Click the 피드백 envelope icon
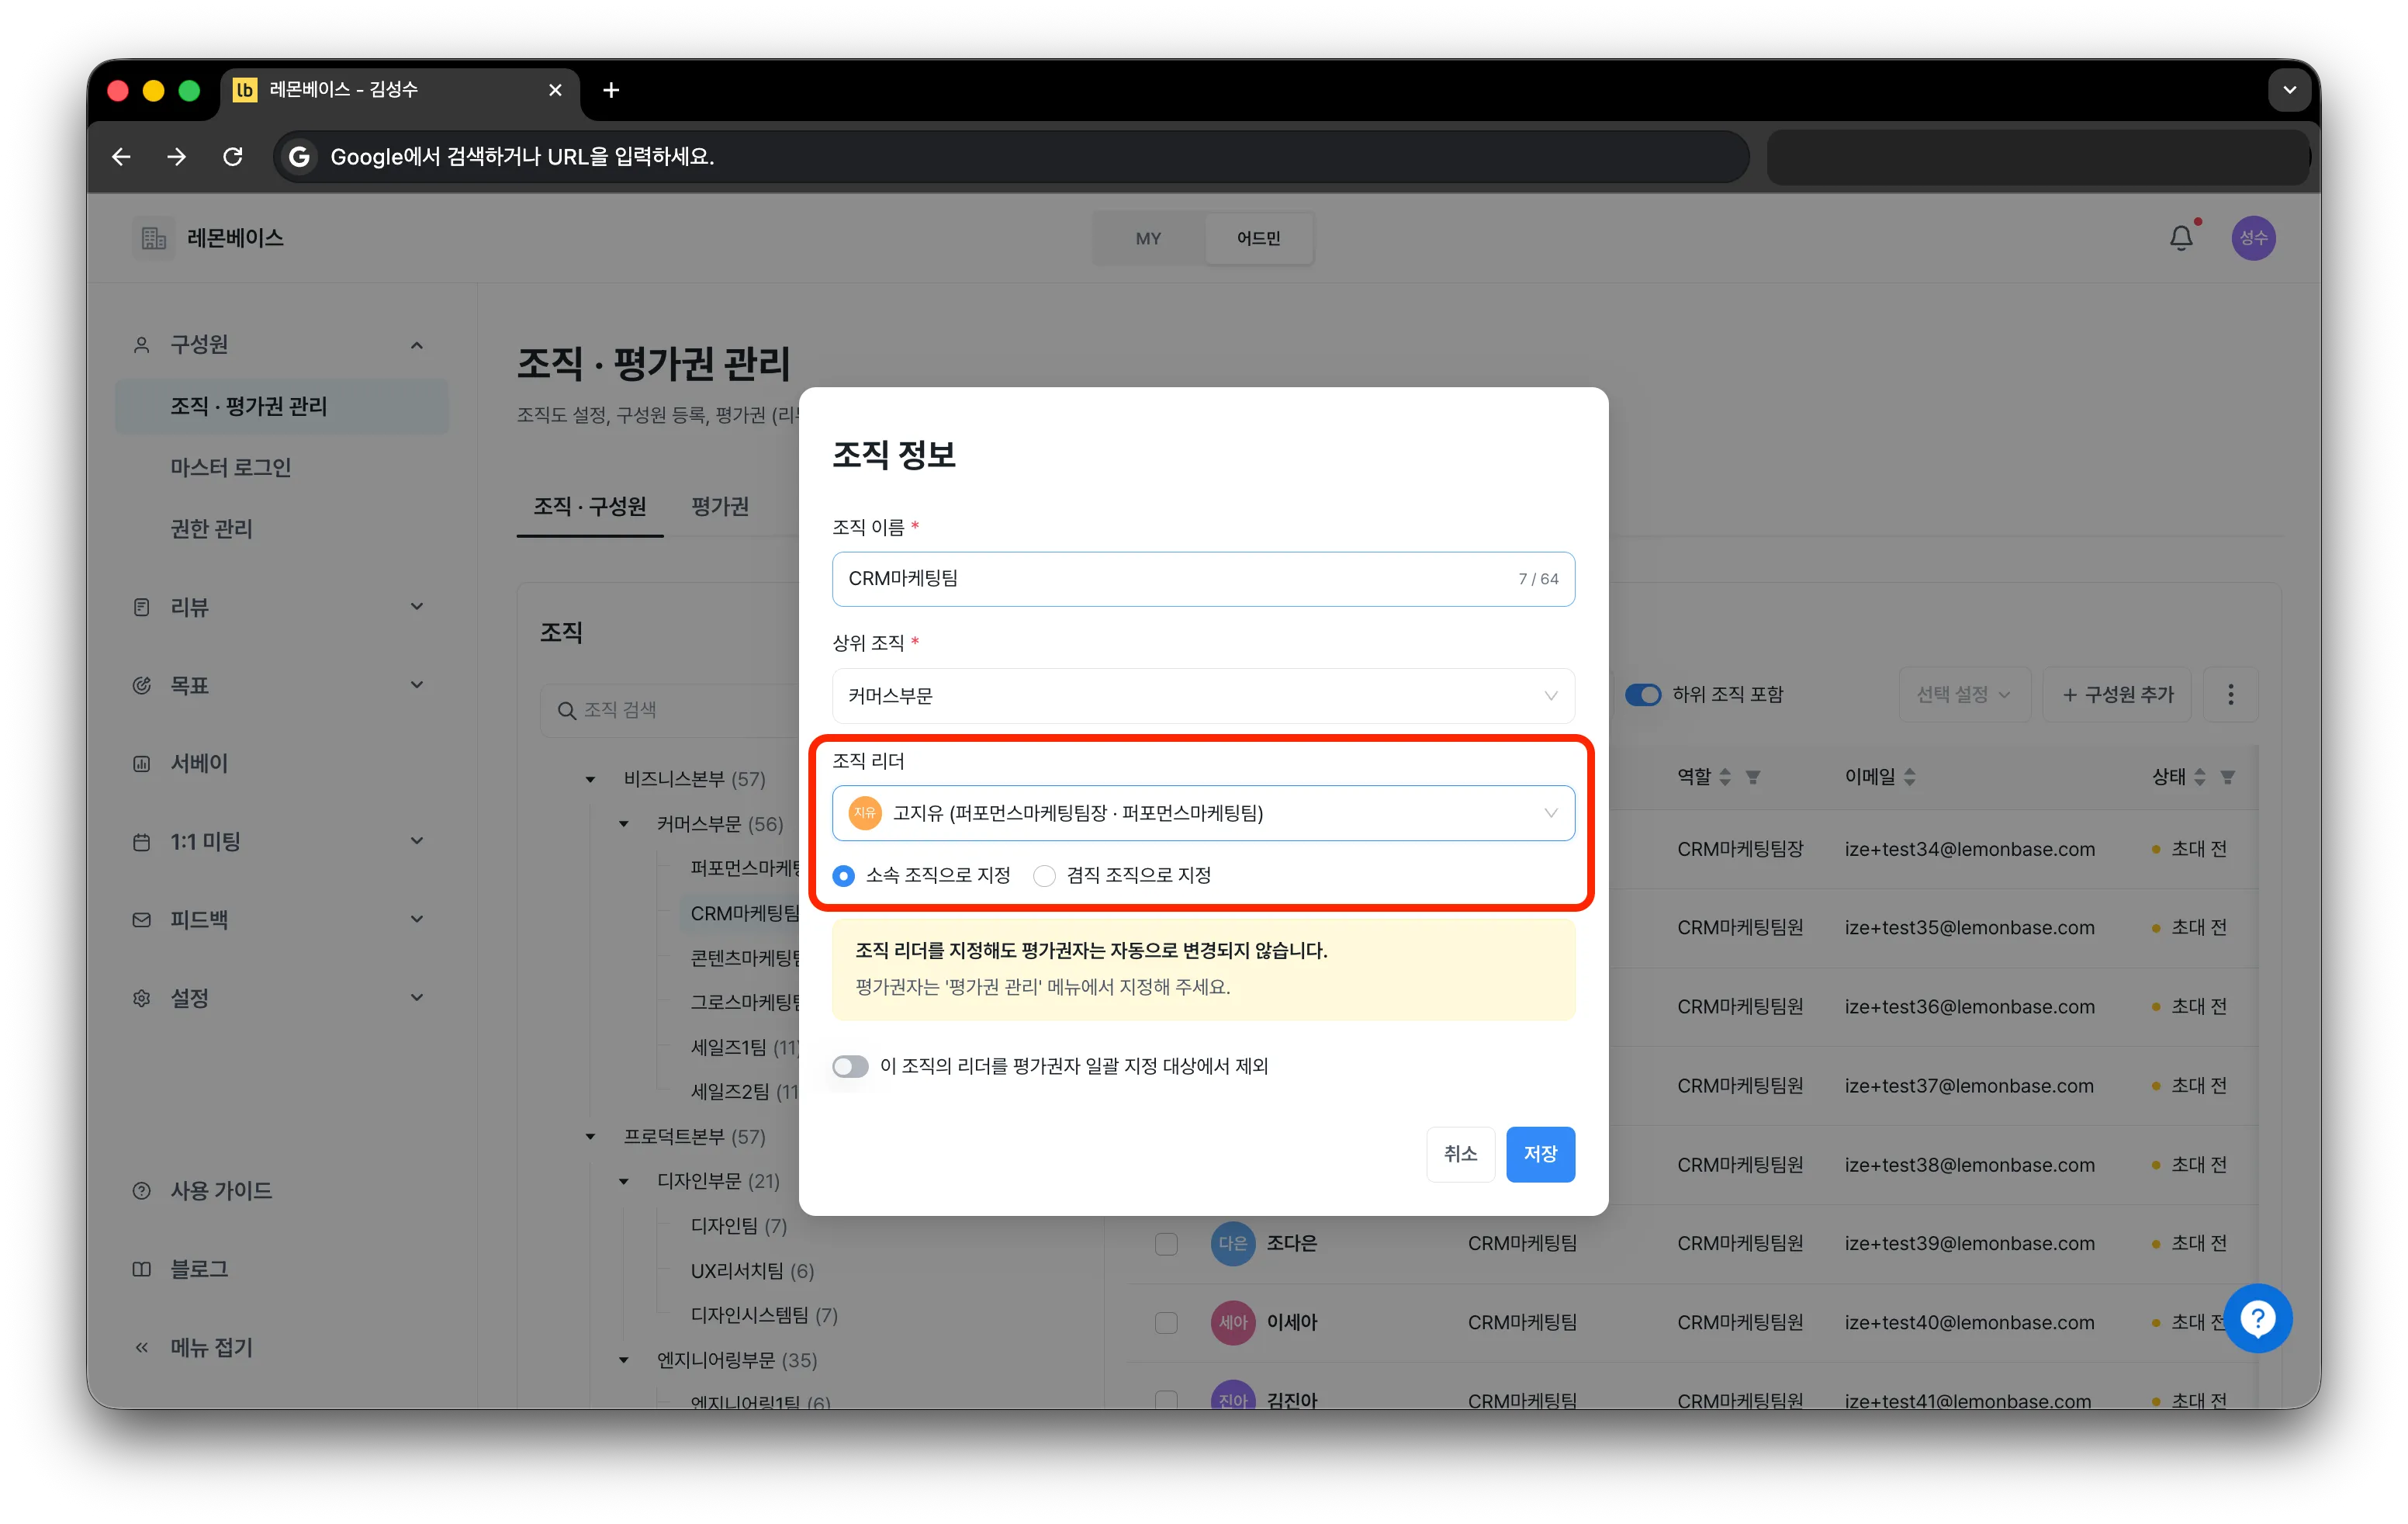The height and width of the screenshot is (1524, 2408). pos(142,920)
